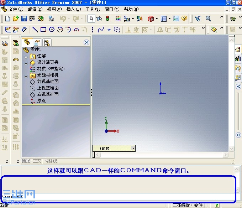Switch to the PropertyManager tab
The height and width of the screenshot is (208, 242).
[37, 43]
